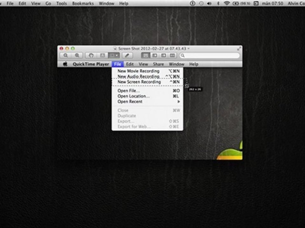Image resolution: width=305 pixels, height=228 pixels.
Task: Click the highlighted File item in pictured menu bar
Action: tap(118, 64)
